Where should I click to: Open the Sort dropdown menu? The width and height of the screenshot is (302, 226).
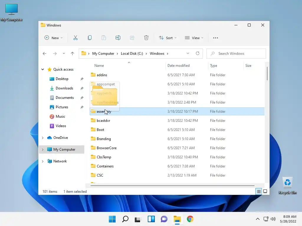168,38
